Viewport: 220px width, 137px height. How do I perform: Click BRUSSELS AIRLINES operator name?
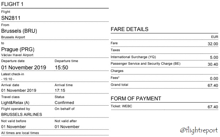[22, 115]
